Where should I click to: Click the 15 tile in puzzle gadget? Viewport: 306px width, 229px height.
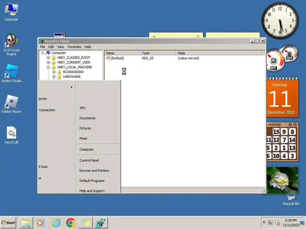click(276, 132)
